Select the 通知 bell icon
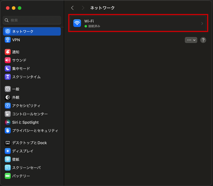 [8, 52]
